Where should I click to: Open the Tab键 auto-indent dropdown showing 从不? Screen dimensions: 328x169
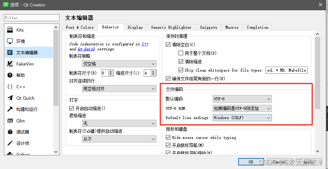119,139
